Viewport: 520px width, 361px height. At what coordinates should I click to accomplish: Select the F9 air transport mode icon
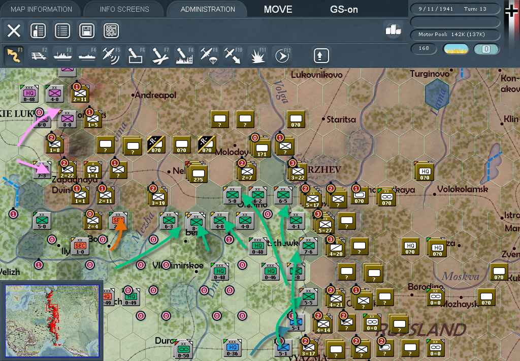point(209,55)
